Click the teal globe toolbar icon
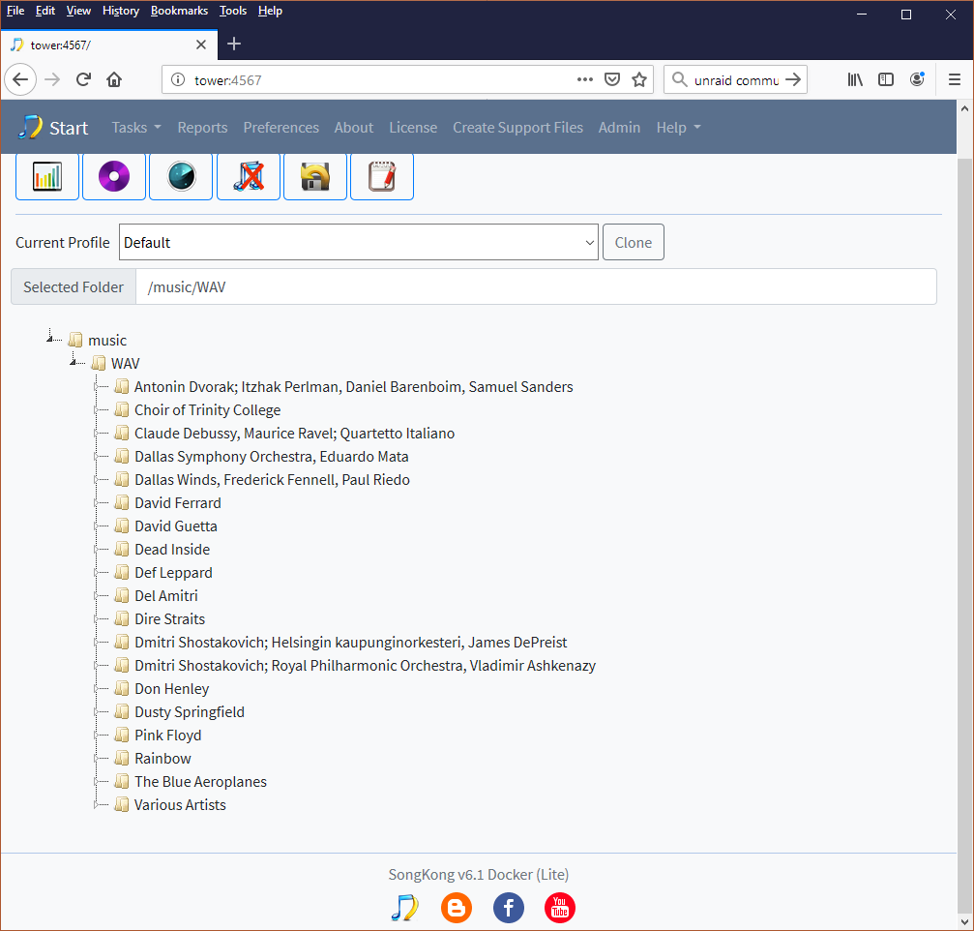The image size is (974, 931). [182, 176]
